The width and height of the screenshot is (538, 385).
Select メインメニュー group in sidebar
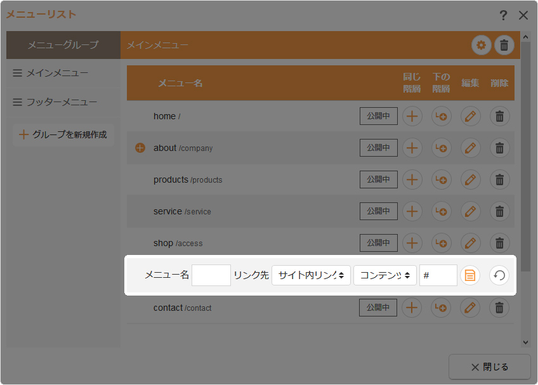pos(63,73)
